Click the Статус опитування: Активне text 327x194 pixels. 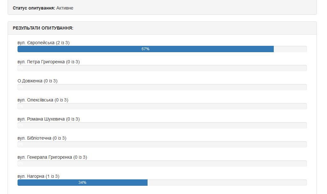[x=43, y=8]
